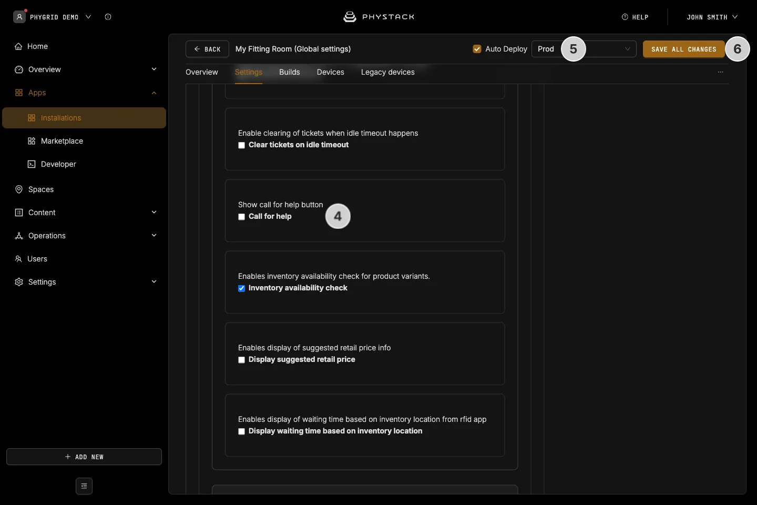This screenshot has height=505, width=757.
Task: Enable the Call for help checkbox
Action: (x=242, y=217)
